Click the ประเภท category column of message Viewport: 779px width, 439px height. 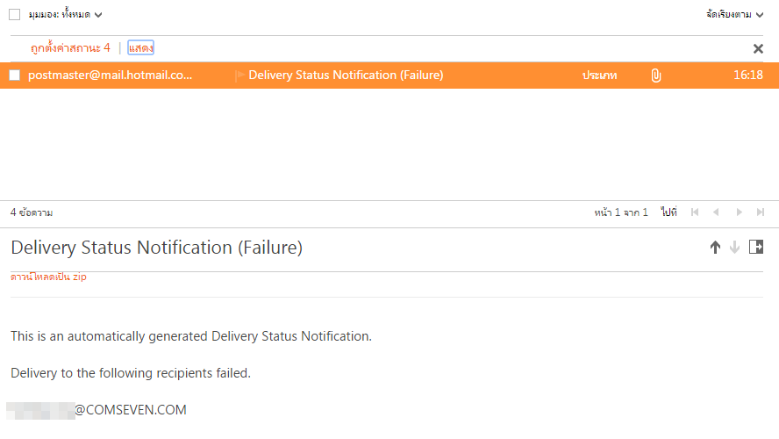click(x=600, y=76)
